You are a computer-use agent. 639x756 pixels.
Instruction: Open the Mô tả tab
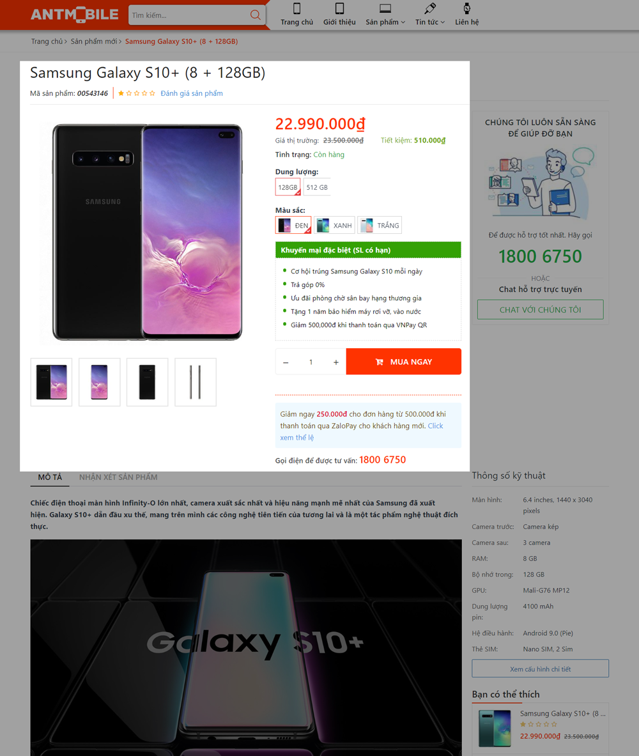tap(50, 477)
